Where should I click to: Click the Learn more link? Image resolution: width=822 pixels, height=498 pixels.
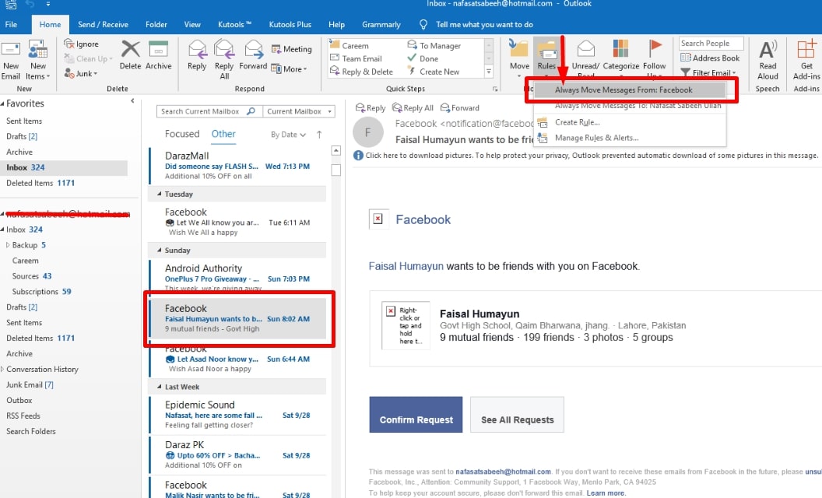point(606,493)
